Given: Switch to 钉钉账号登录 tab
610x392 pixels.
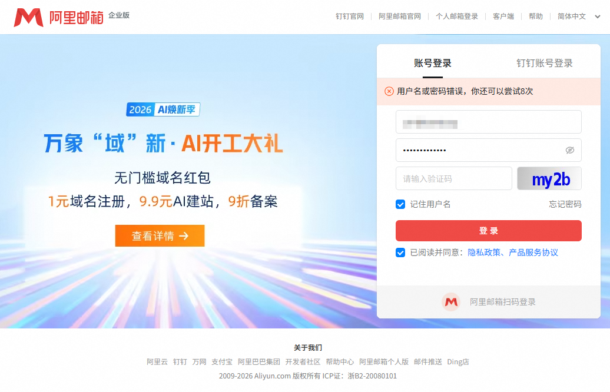Looking at the screenshot, I should click(x=544, y=63).
